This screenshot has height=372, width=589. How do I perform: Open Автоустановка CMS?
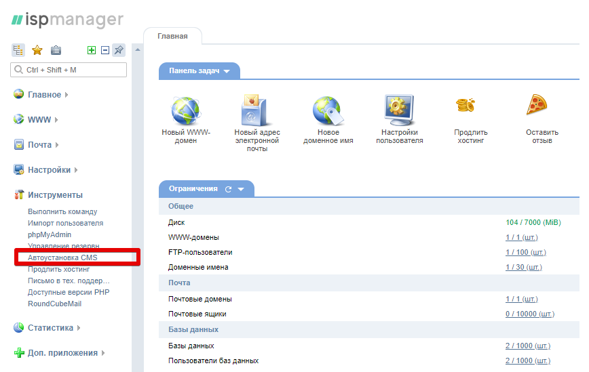[62, 257]
